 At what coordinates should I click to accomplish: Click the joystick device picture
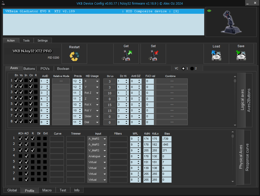(x=231, y=22)
